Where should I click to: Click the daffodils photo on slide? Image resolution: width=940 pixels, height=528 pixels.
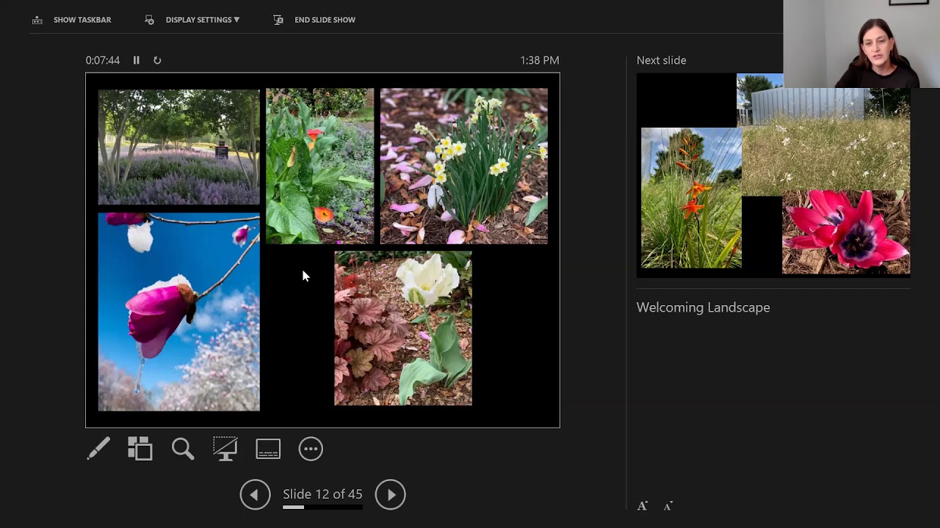coord(463,166)
